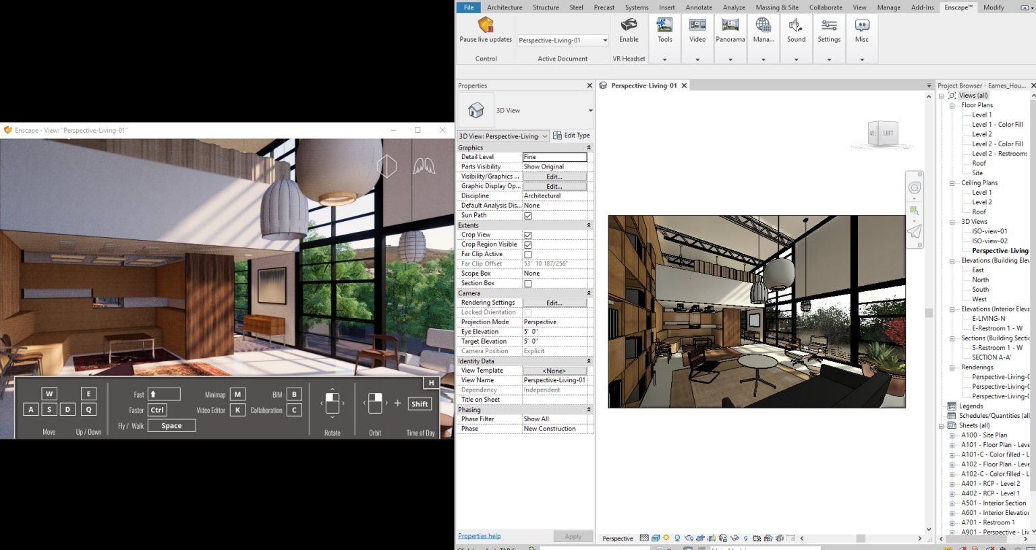
Task: Toggle the Sun Path checkbox
Action: click(528, 216)
